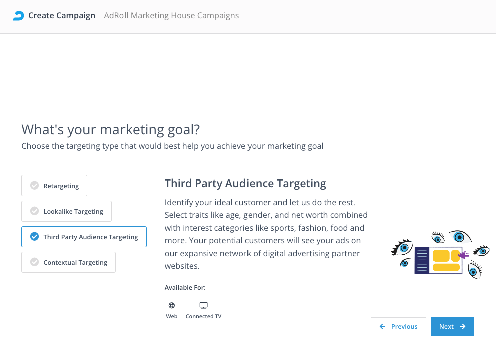Click the Third Party Audience Targeting heading
Viewport: 496px width, 360px height.
pos(245,184)
